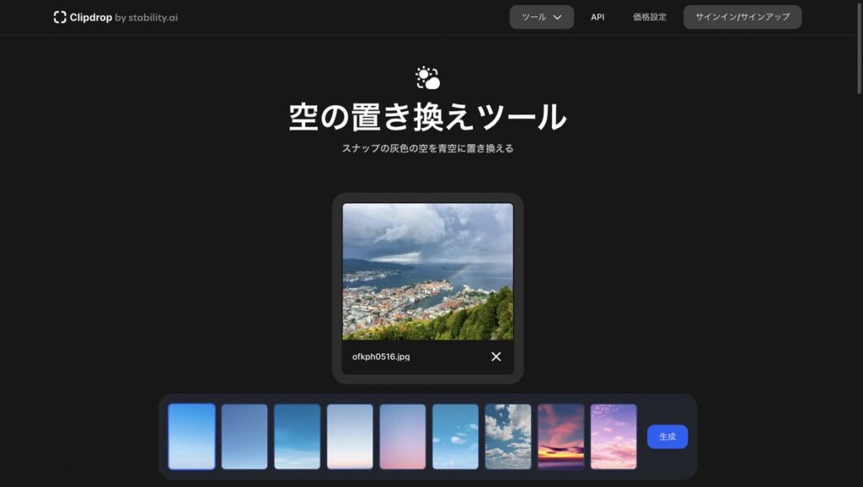The image size is (863, 487).
Task: Remove ofkph0516.jpg with the X icon
Action: (x=496, y=356)
